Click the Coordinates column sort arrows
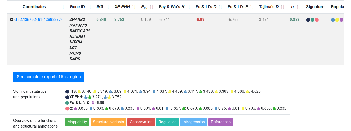 [62, 7]
